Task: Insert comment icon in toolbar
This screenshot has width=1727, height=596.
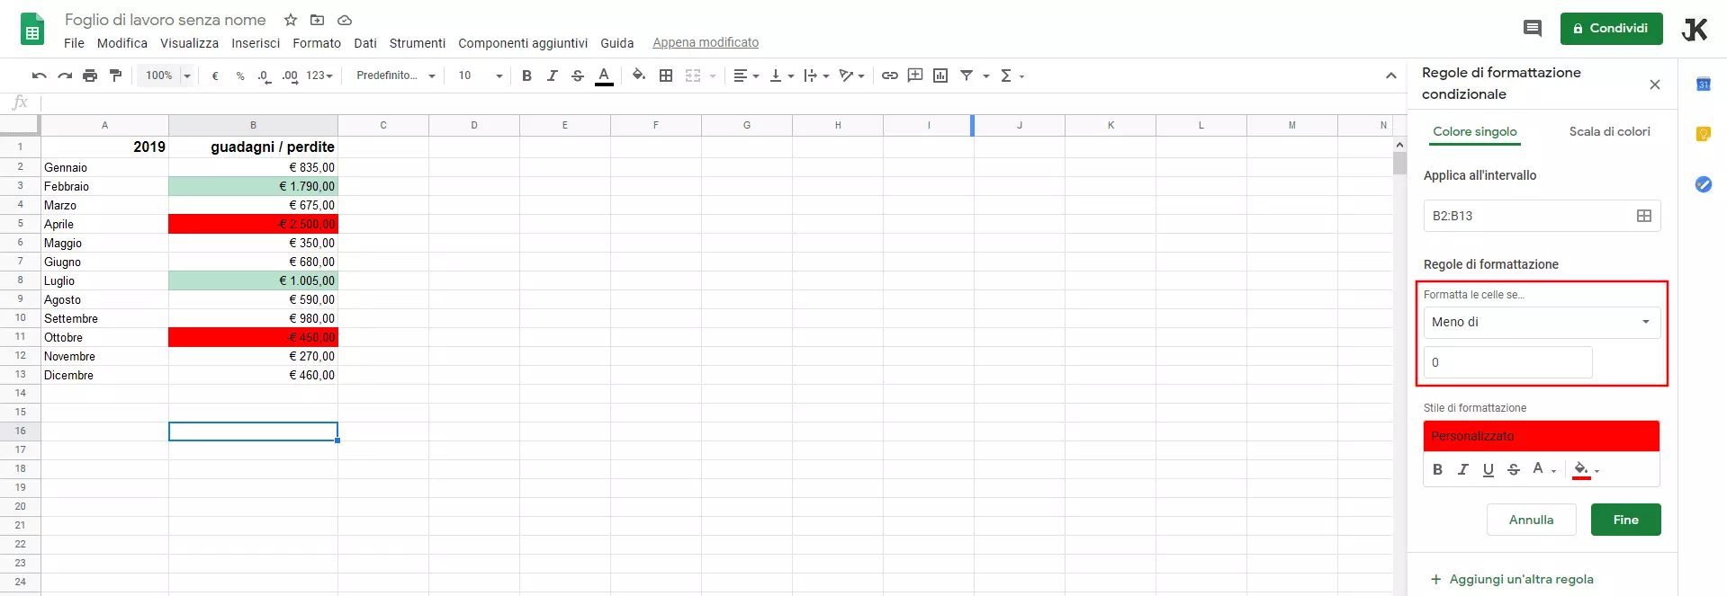Action: pyautogui.click(x=915, y=76)
